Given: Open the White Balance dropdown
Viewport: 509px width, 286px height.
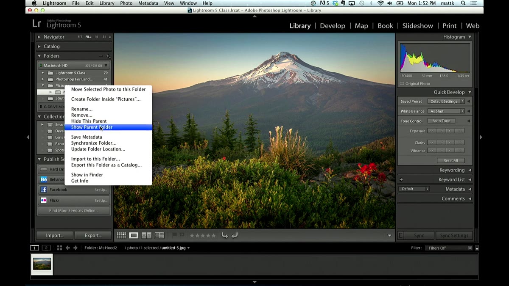Looking at the screenshot, I should [x=445, y=111].
